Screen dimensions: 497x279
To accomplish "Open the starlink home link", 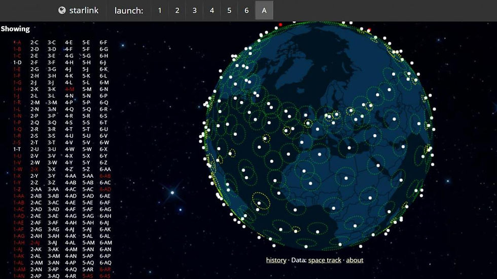I will pos(79,11).
